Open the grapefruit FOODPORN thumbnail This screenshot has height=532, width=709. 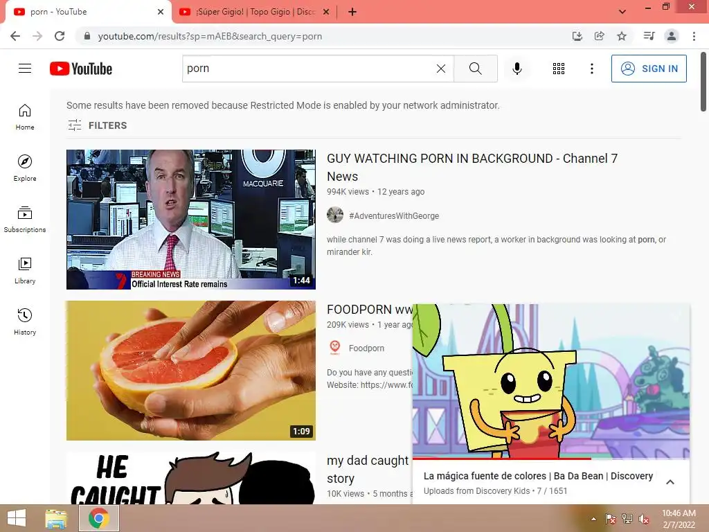point(191,371)
